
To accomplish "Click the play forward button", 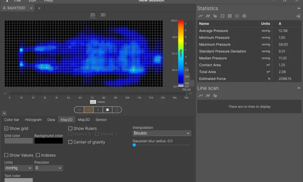I will (98, 110).
